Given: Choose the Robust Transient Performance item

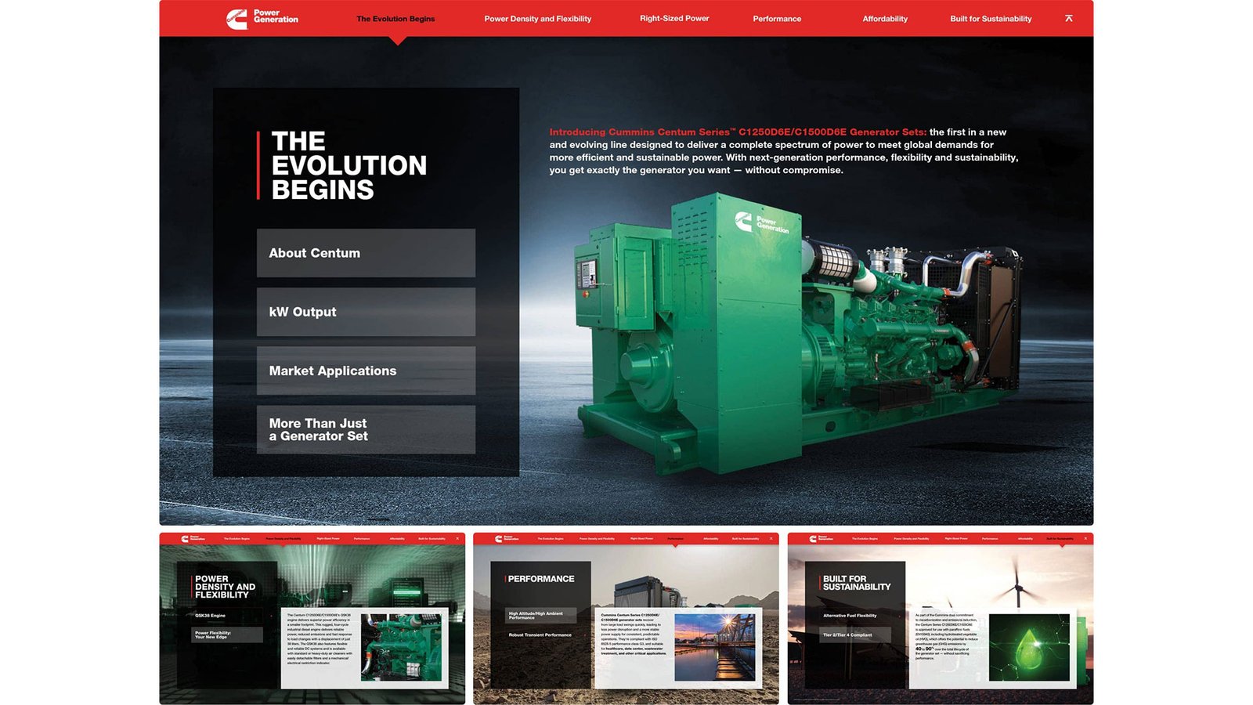Looking at the screenshot, I should (540, 635).
